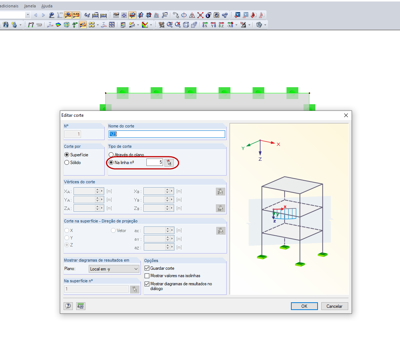Click the line number field containing 5

pos(155,162)
